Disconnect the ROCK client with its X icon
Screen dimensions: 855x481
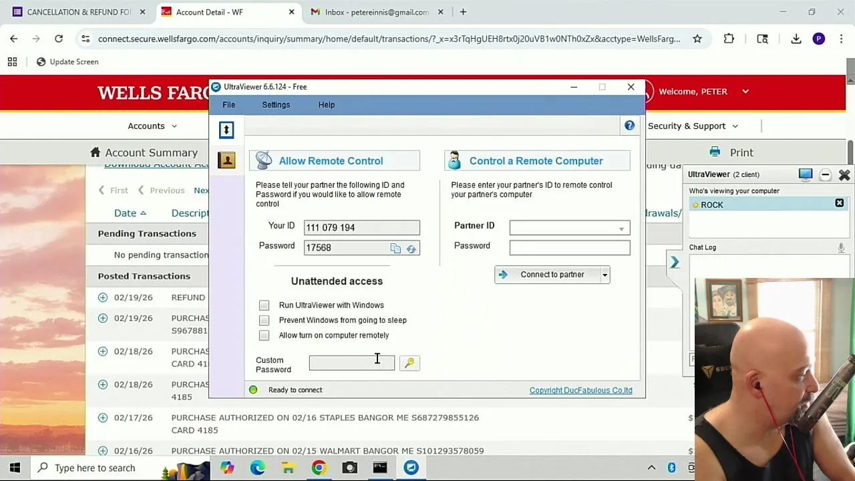(840, 203)
